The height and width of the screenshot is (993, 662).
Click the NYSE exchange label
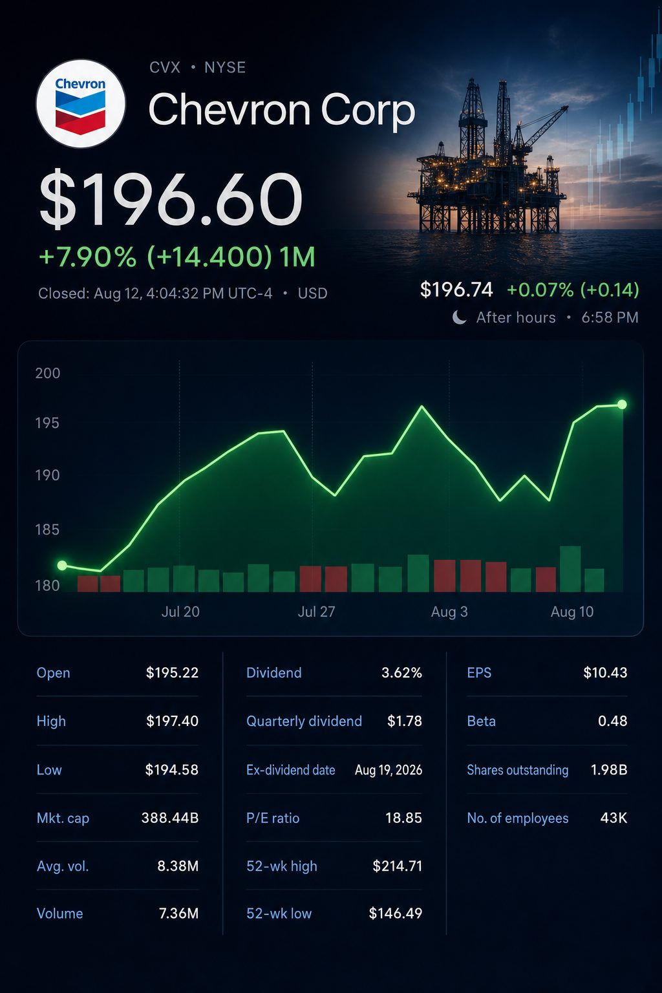pos(225,67)
